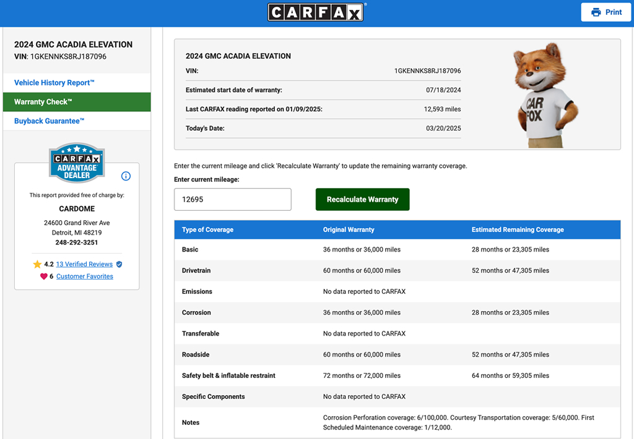Switch to the Buyback Guarantee tab
This screenshot has width=634, height=439.
(x=50, y=121)
